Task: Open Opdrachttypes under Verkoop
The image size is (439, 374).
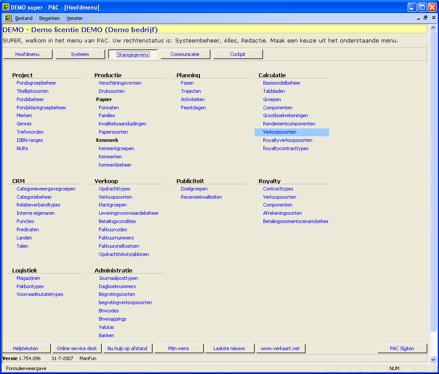Action: (x=114, y=189)
